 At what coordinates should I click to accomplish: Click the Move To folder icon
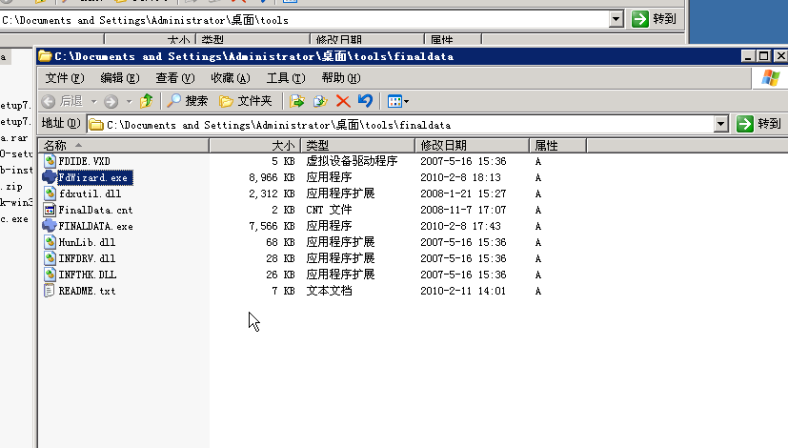point(297,101)
